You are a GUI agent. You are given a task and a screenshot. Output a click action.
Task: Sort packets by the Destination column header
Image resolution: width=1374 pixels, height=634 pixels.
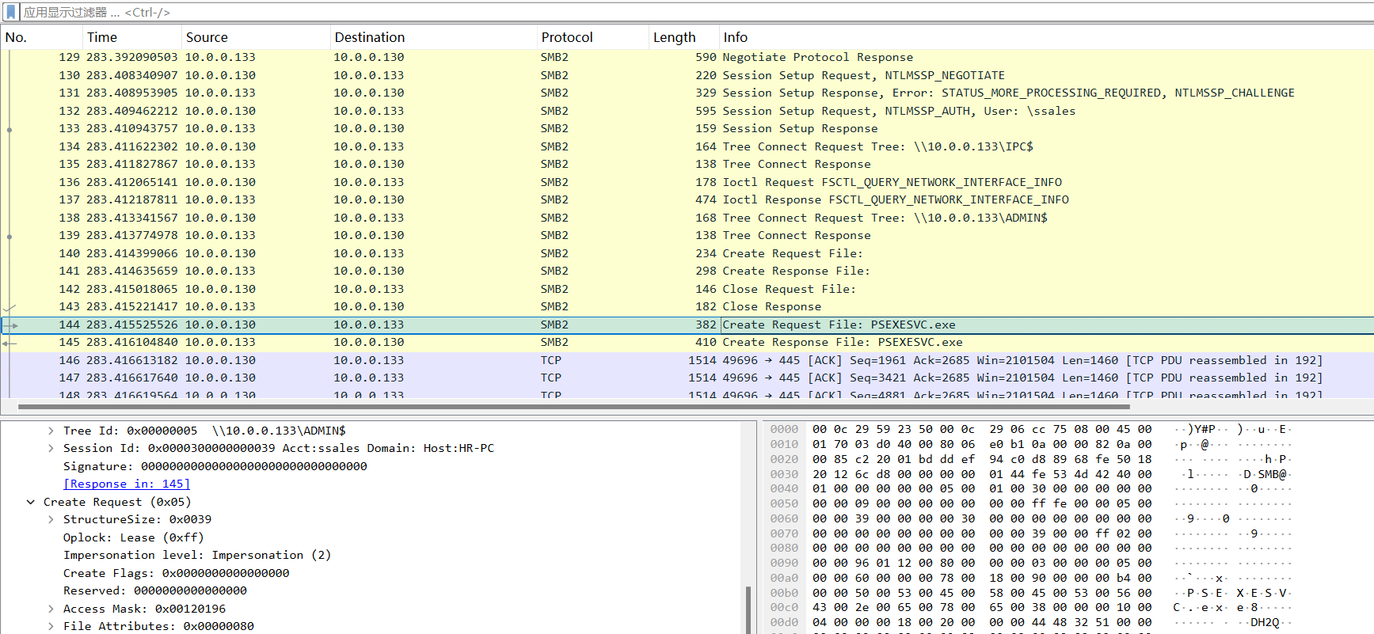point(433,37)
